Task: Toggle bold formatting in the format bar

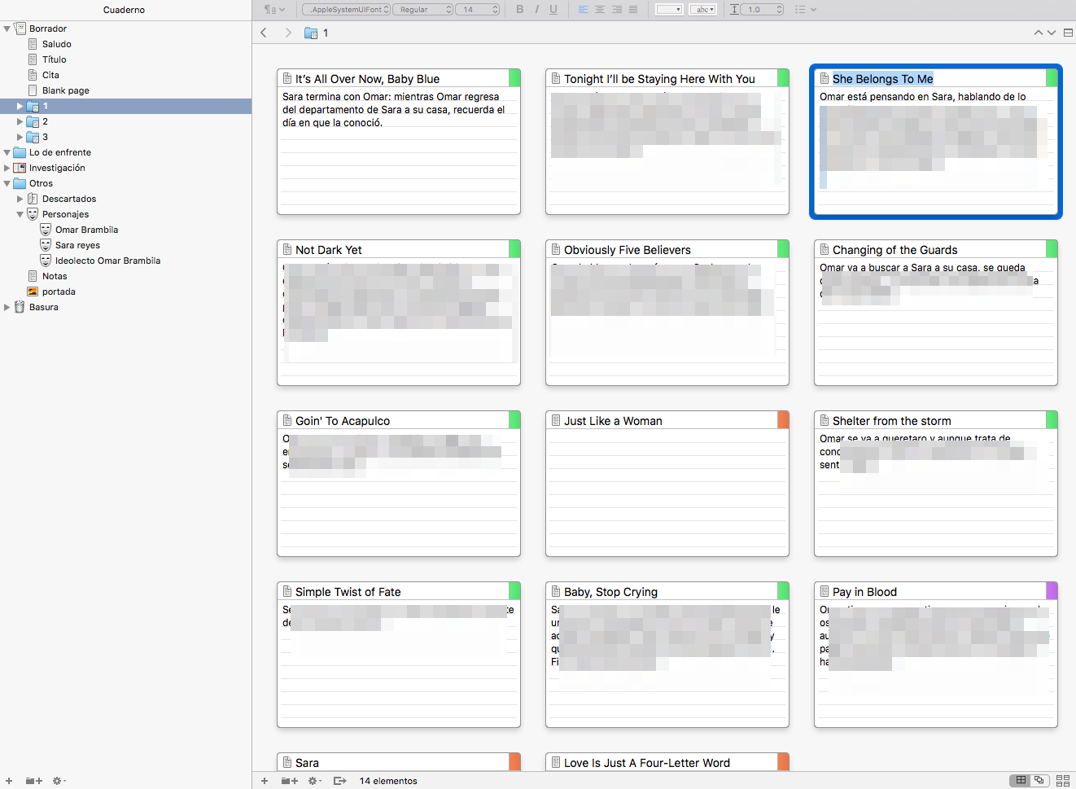Action: (520, 10)
